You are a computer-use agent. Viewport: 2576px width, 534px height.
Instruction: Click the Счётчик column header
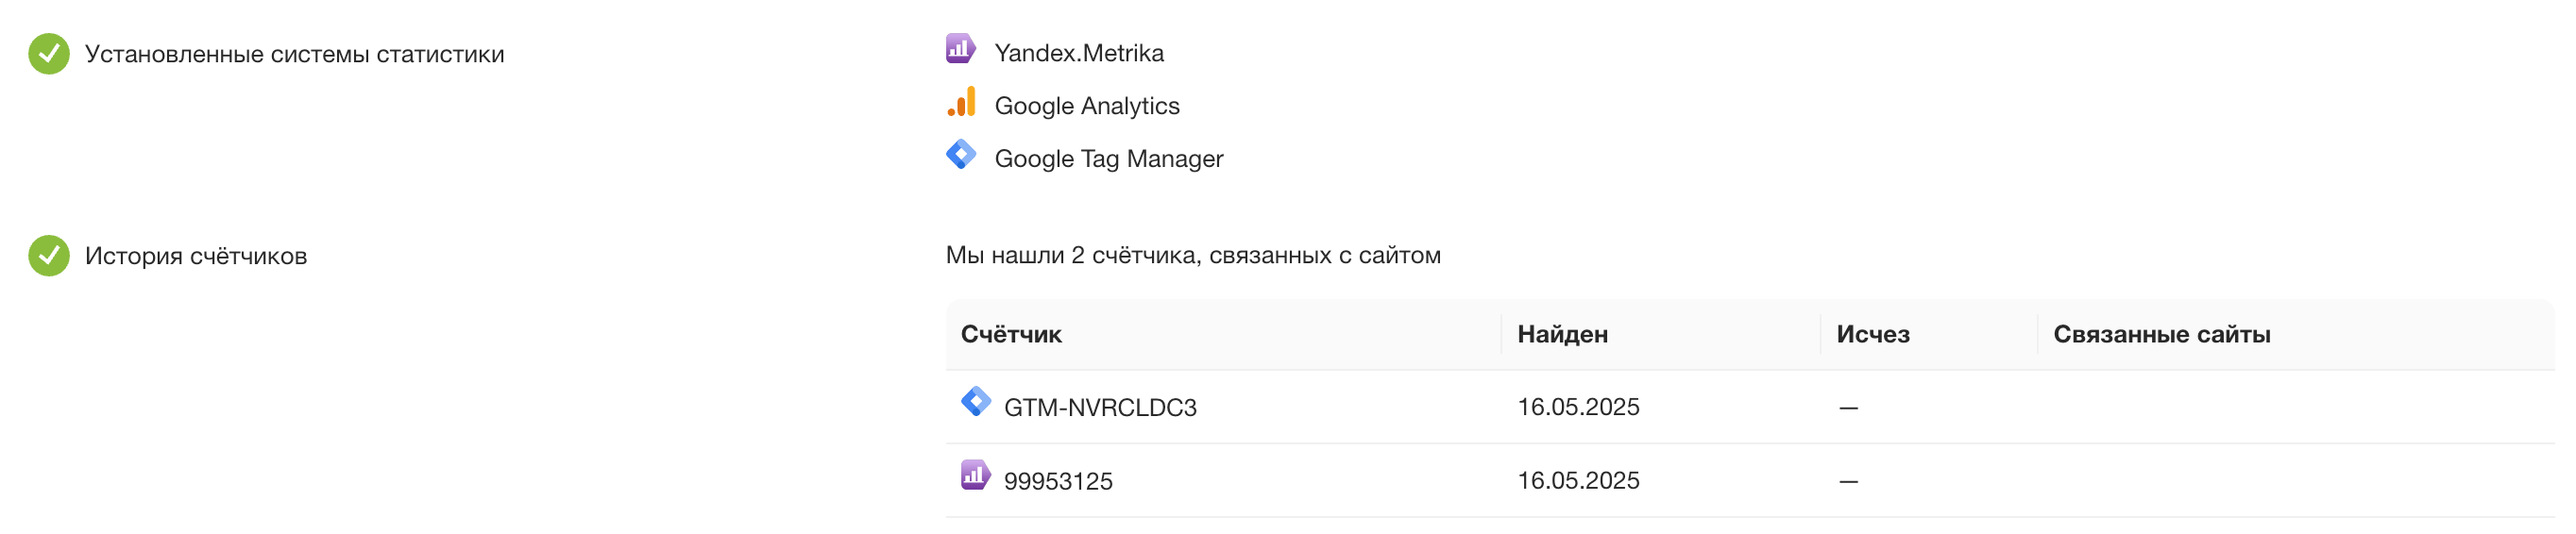pyautogui.click(x=1011, y=335)
